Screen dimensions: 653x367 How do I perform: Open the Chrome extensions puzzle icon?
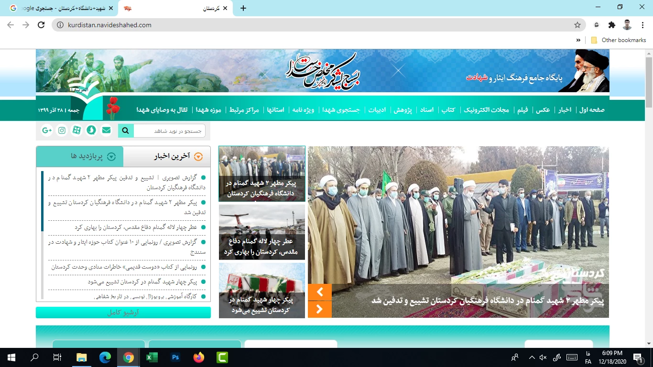coord(612,25)
